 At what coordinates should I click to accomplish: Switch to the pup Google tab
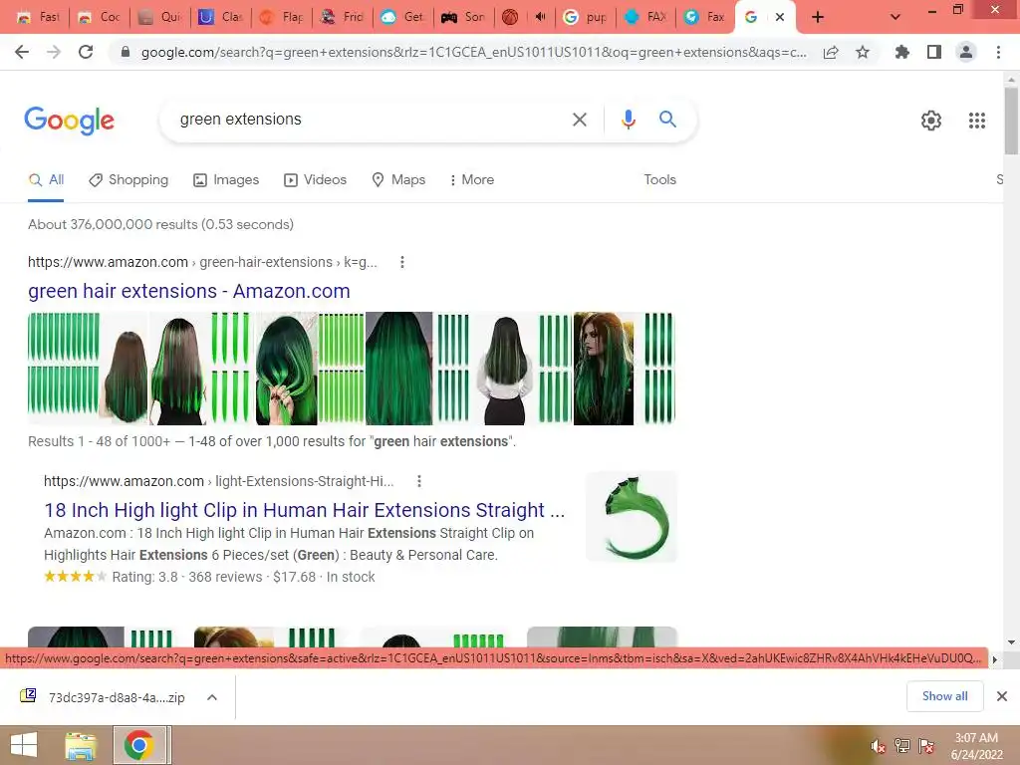[586, 17]
